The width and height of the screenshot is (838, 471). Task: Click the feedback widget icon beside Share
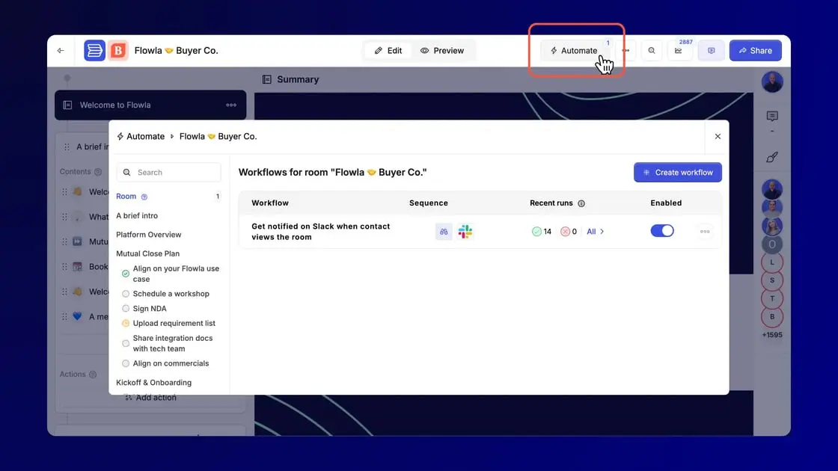(710, 50)
